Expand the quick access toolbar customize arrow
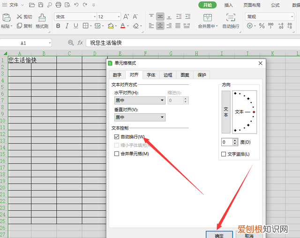The image size is (300, 238). pos(94,5)
